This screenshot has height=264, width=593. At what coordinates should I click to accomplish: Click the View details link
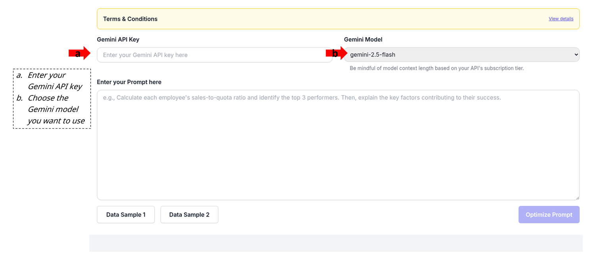point(560,19)
